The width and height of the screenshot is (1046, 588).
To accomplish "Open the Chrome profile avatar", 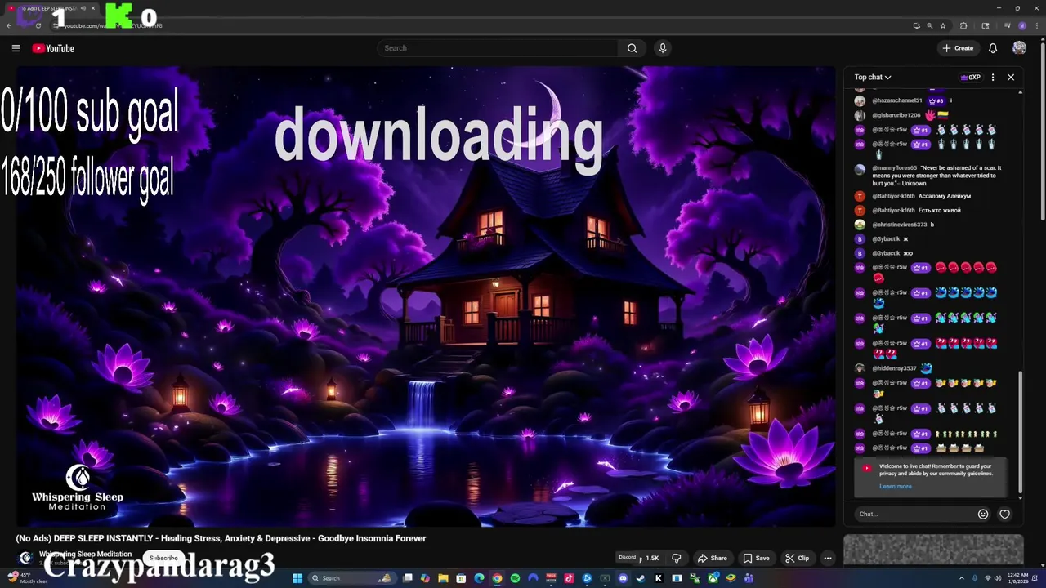I will point(1022,25).
